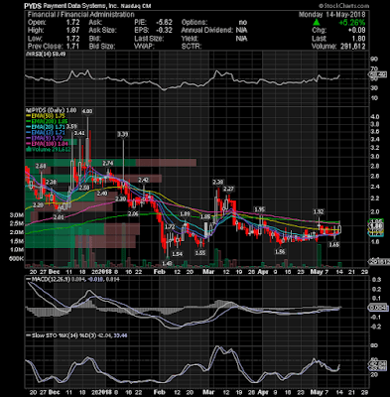The width and height of the screenshot is (390, 397).
Task: Click the 1.56 April low annotation
Action: coord(280,252)
